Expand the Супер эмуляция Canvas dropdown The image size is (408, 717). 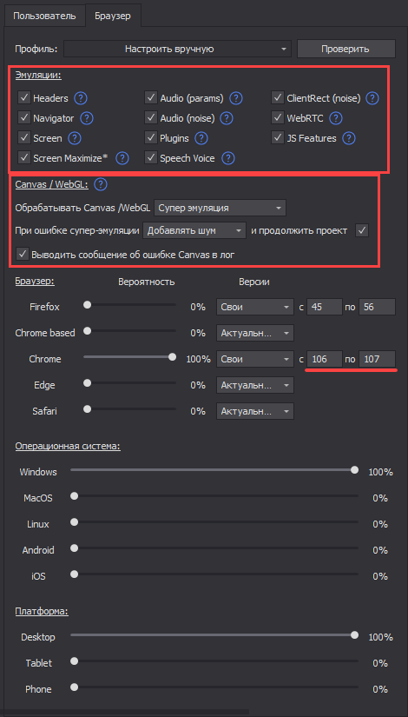coord(220,208)
